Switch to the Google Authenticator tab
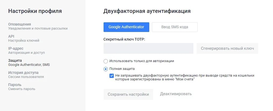The image size is (273, 111). coord(126,27)
